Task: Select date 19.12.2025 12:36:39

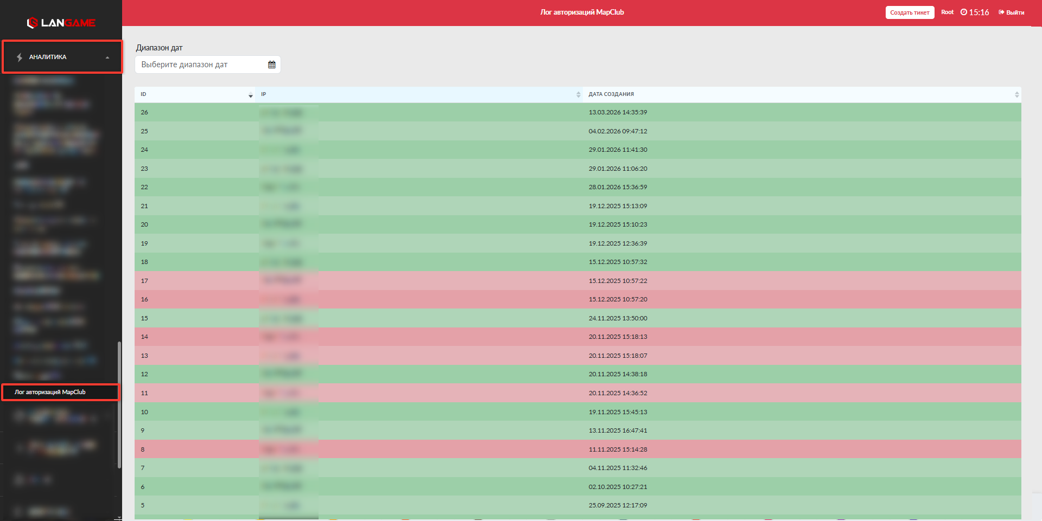Action: tap(618, 243)
